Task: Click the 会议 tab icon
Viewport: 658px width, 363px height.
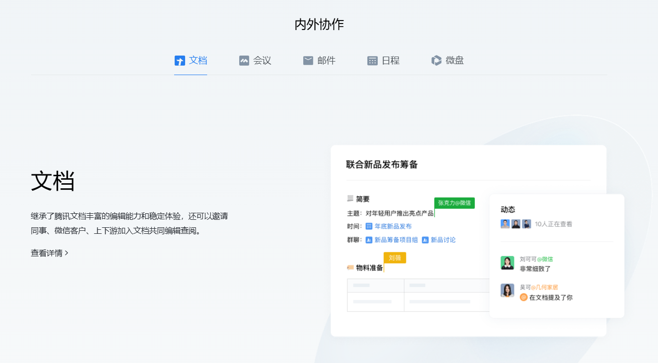Action: 244,61
